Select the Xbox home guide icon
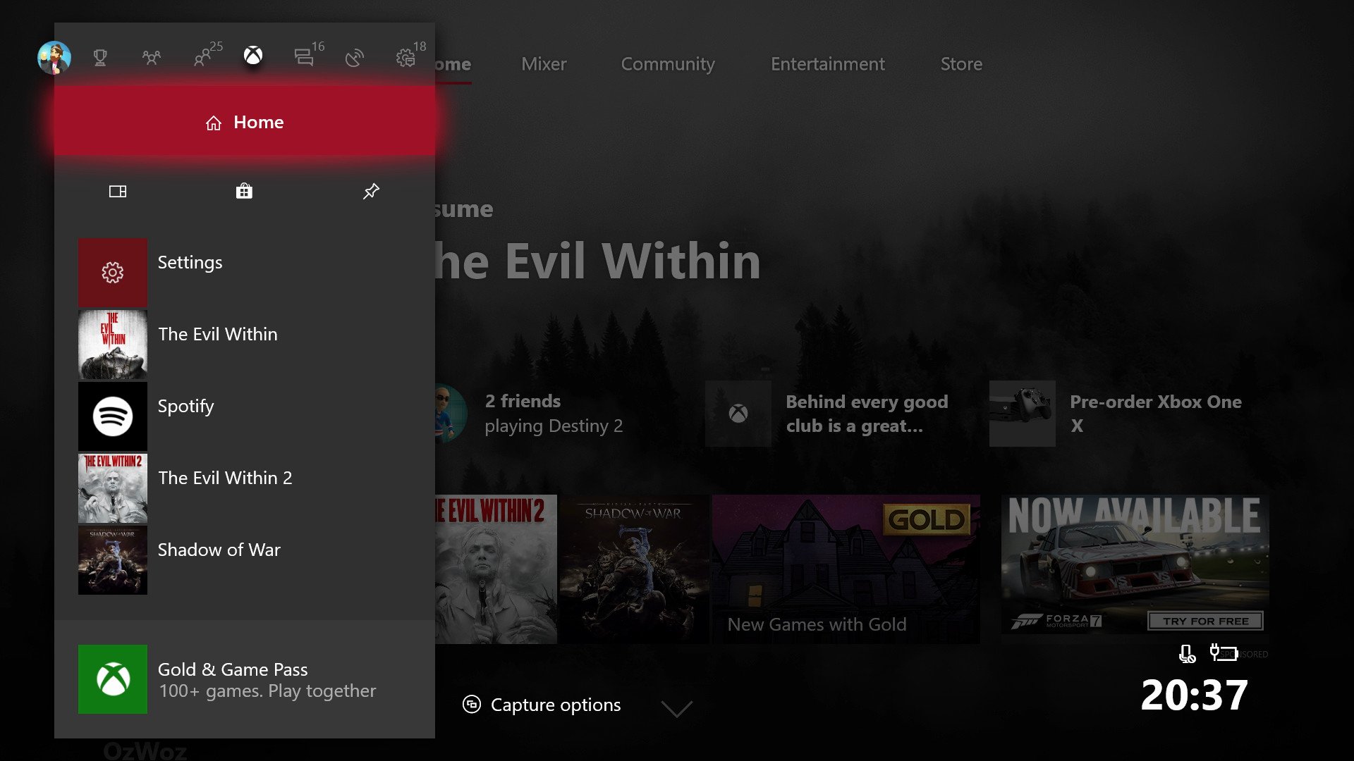Image resolution: width=1354 pixels, height=761 pixels. [253, 56]
